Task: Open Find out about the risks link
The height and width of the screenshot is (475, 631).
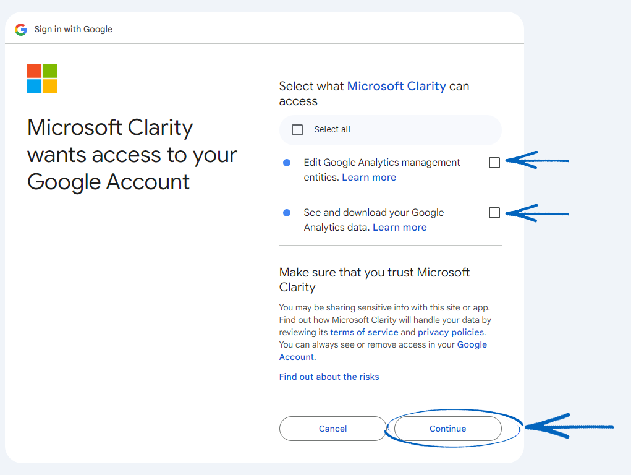Action: [329, 377]
